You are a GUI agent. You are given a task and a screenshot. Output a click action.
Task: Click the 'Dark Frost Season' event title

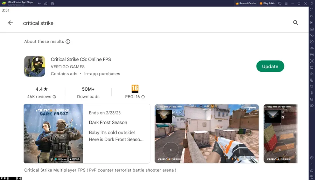tap(108, 123)
